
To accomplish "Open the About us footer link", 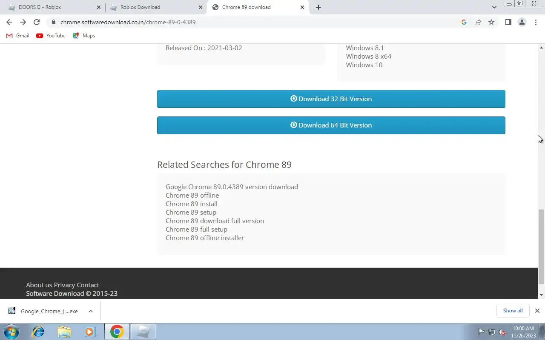I will click(x=39, y=285).
